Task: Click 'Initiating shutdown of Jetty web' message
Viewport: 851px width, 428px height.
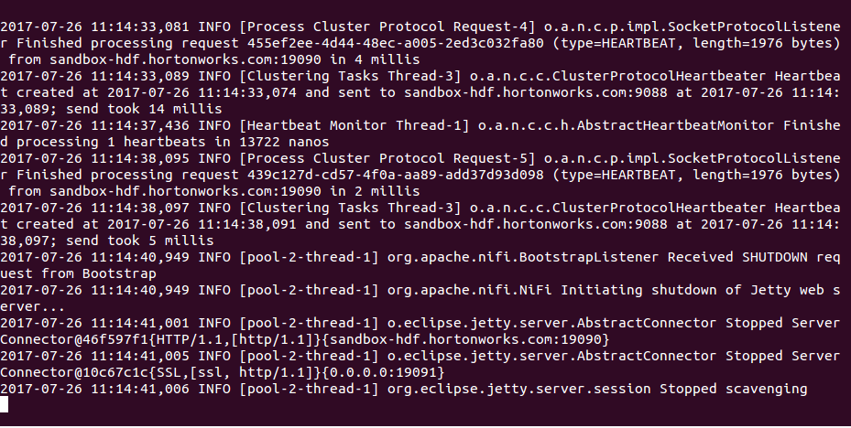Action: coord(687,290)
